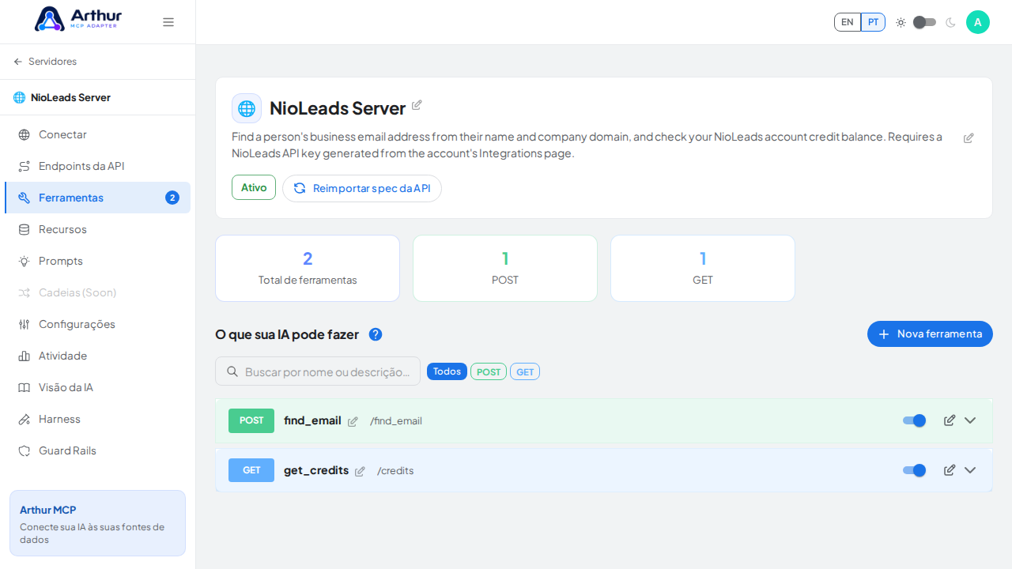Screen dimensions: 1012x569
Task: Open Prompts section
Action: [x=97, y=261]
